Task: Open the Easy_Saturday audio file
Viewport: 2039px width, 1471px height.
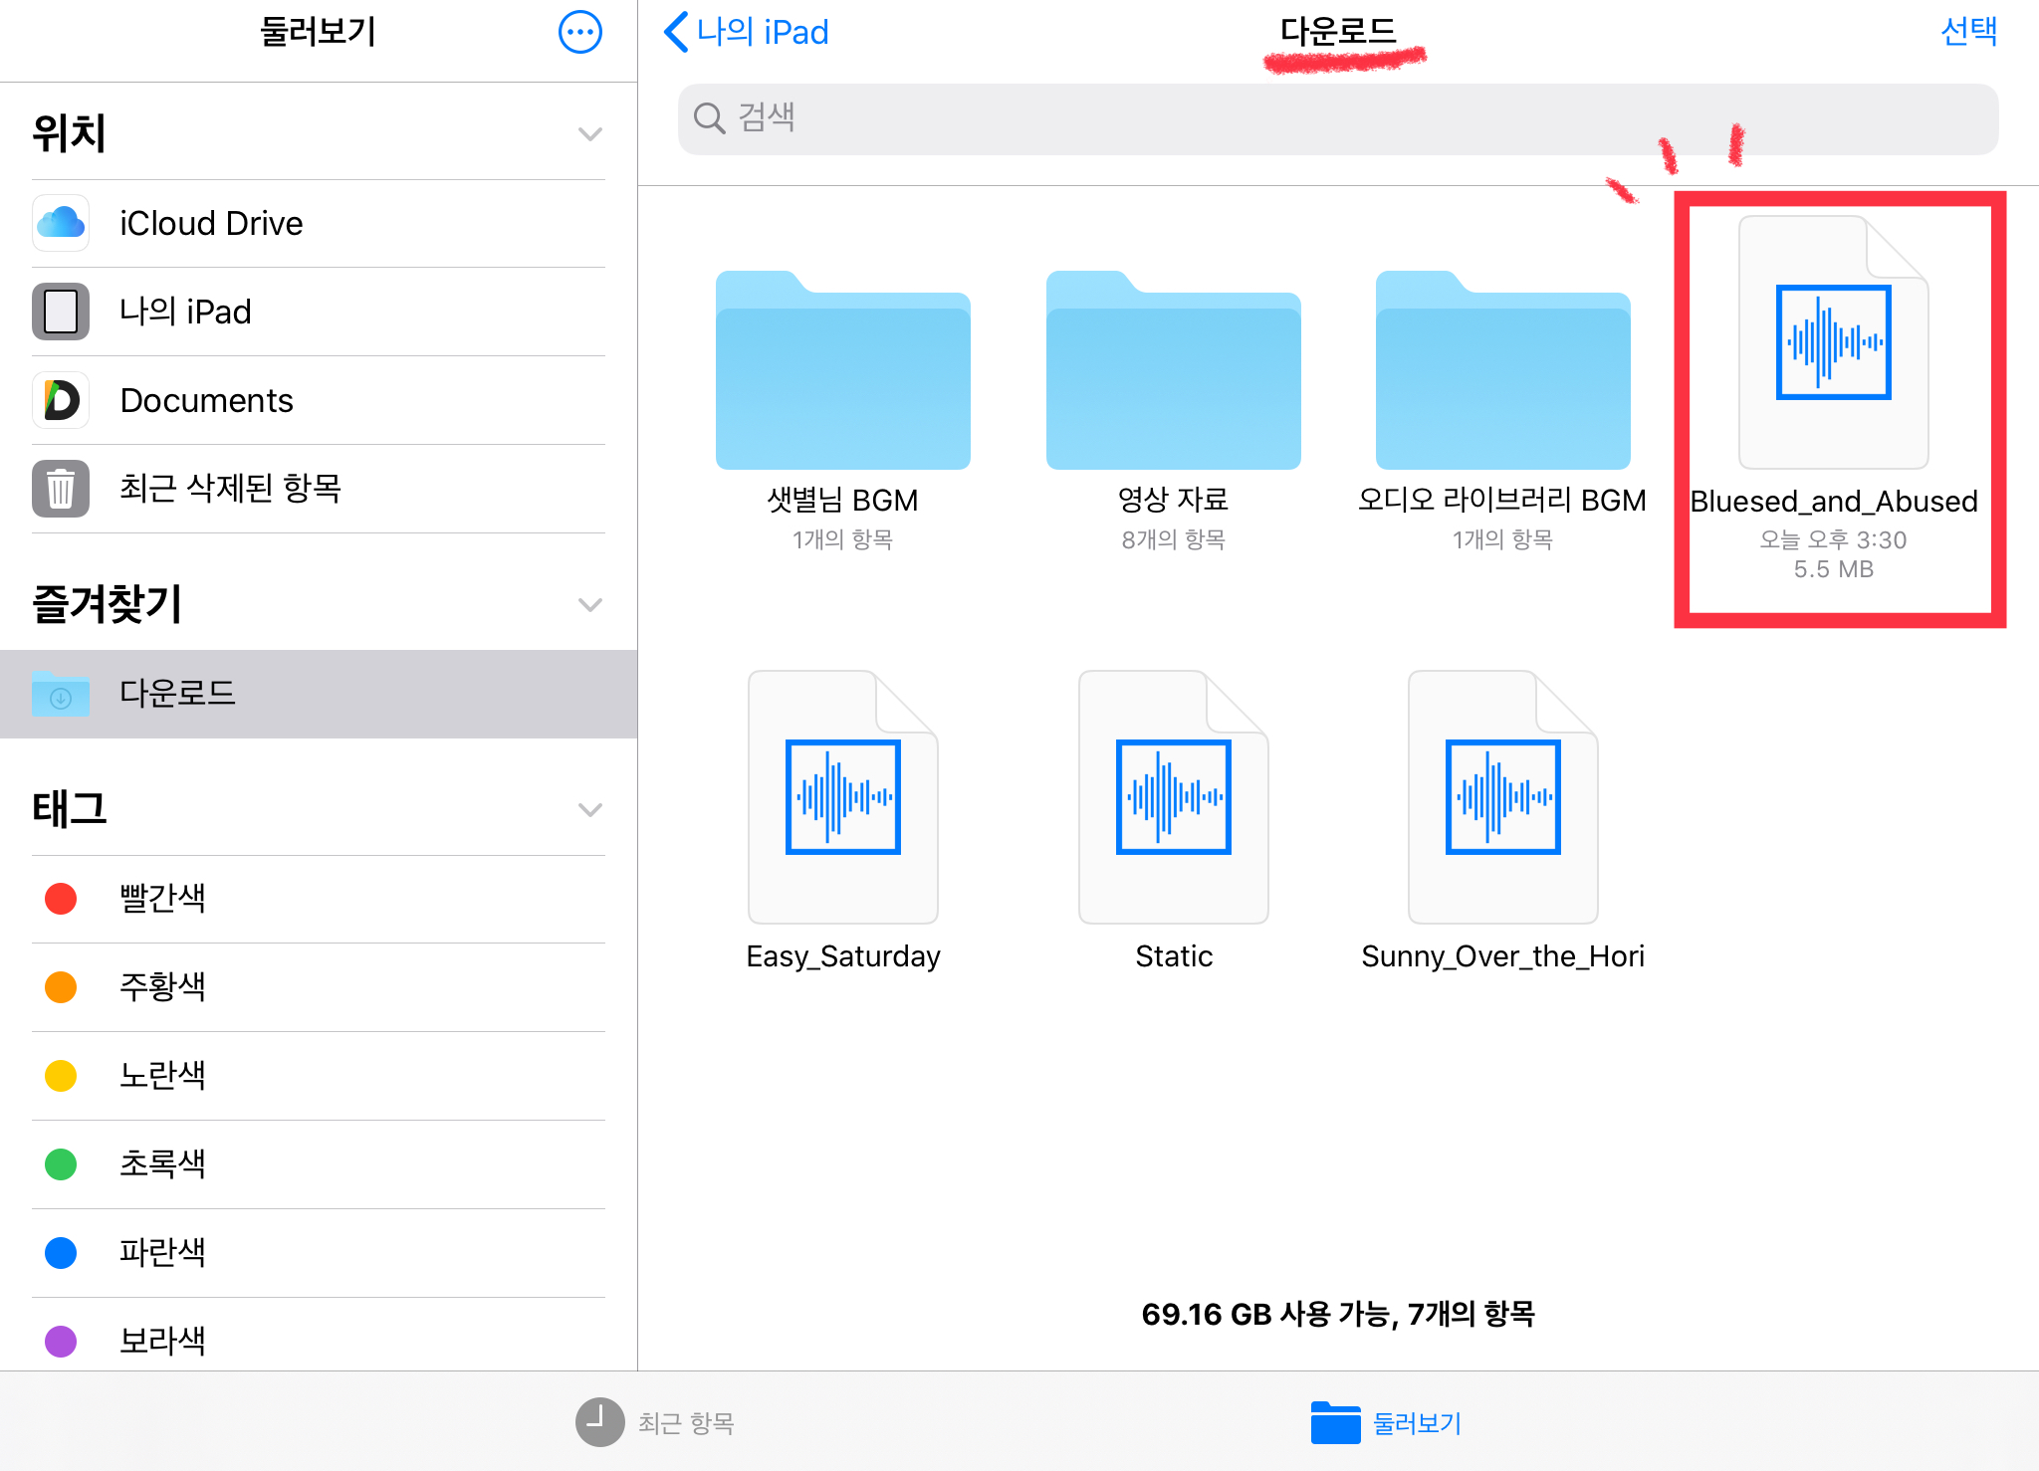Action: coord(842,797)
